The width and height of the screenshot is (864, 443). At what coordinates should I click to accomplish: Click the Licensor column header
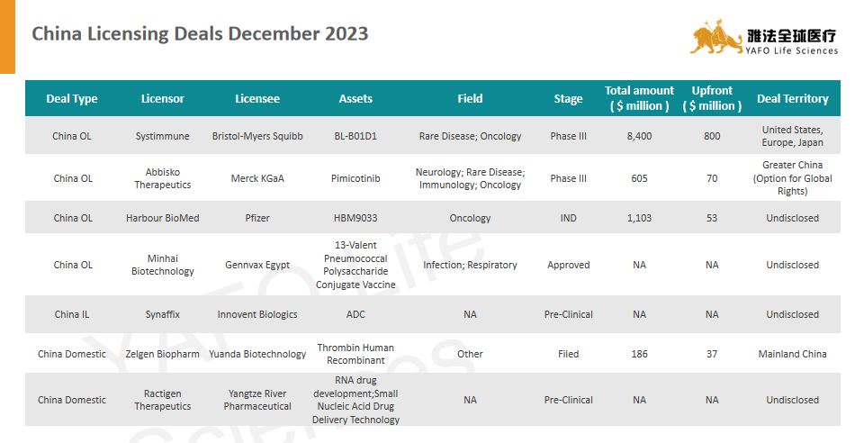tap(163, 99)
